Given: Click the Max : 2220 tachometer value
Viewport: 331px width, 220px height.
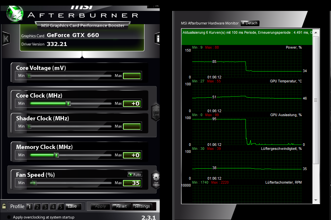Looking at the screenshot, I should 220,182.
